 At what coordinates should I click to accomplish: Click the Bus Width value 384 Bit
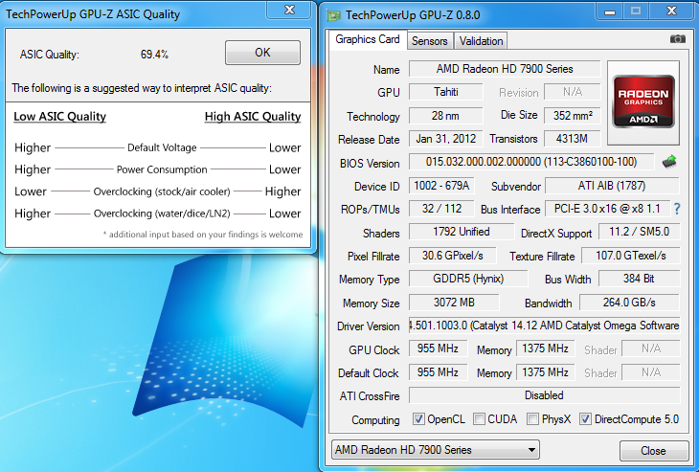639,279
